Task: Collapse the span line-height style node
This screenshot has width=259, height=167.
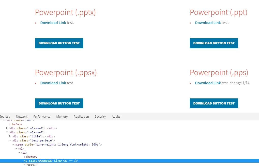Action: [13, 144]
